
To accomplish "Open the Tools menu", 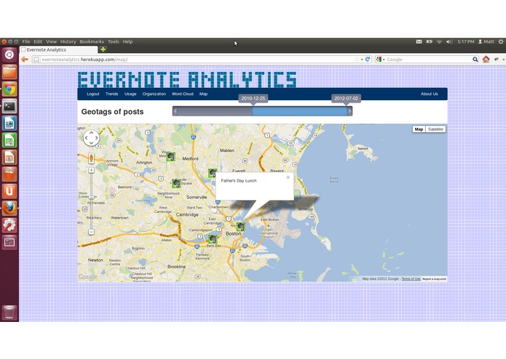I will (x=114, y=41).
